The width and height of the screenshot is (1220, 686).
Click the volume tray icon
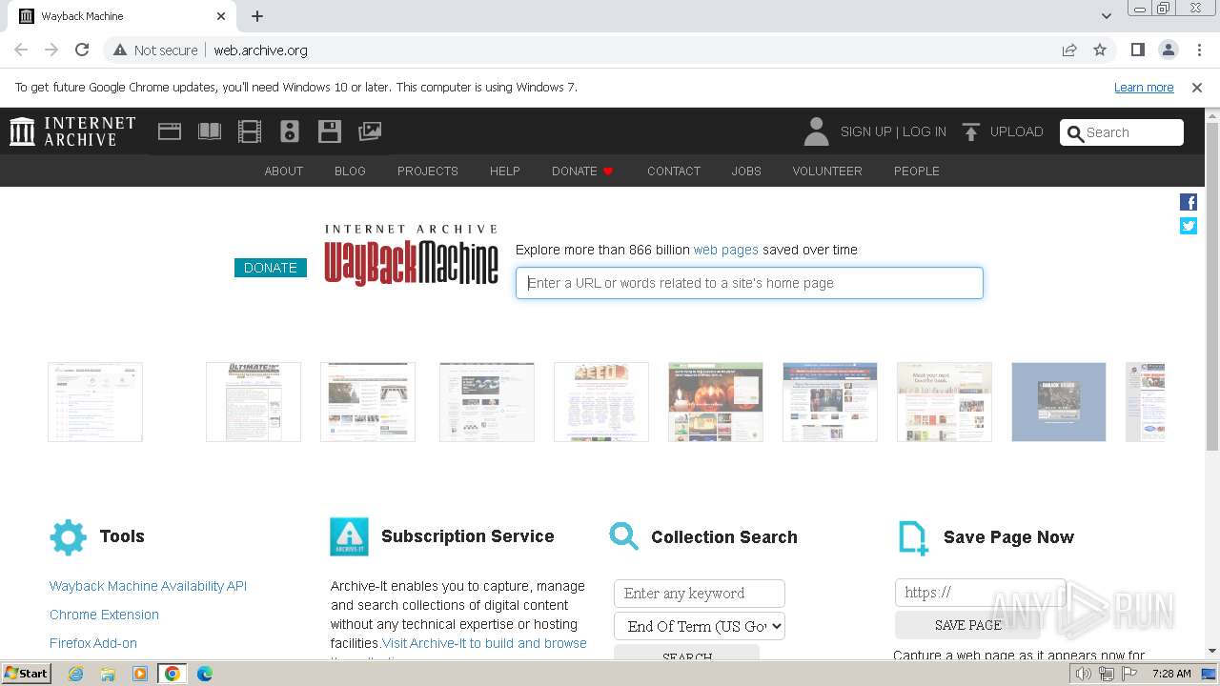click(x=1084, y=674)
